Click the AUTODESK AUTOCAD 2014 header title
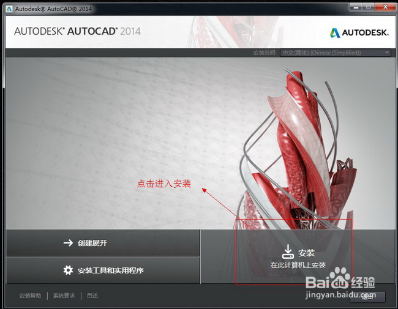 tap(77, 31)
